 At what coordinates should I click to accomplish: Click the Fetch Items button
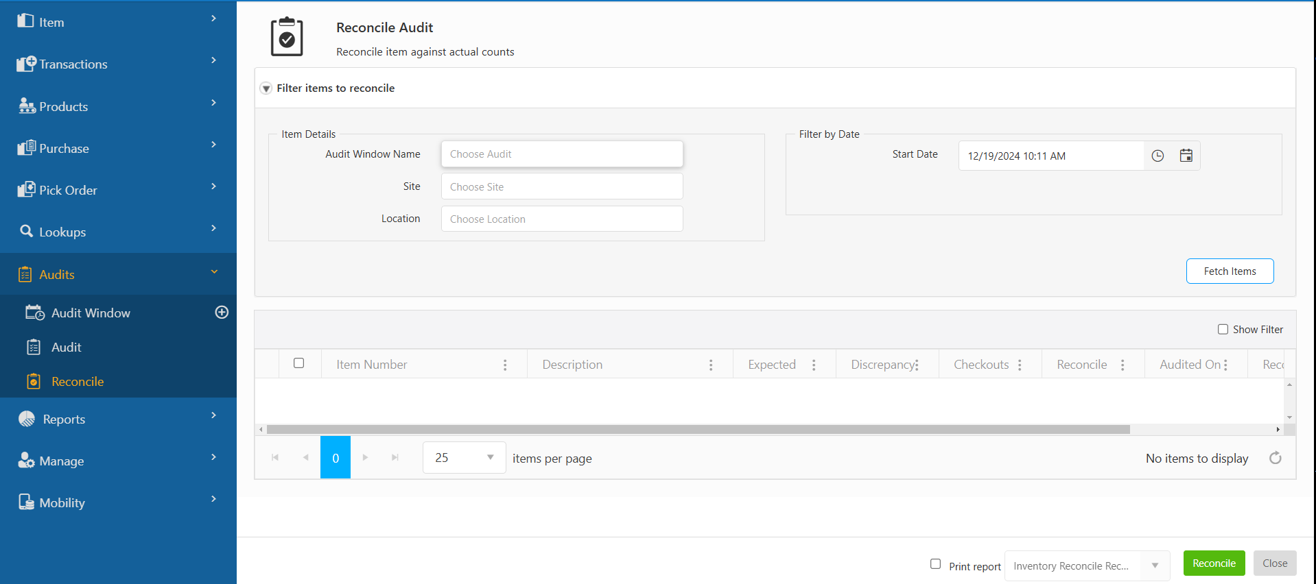[x=1230, y=271]
